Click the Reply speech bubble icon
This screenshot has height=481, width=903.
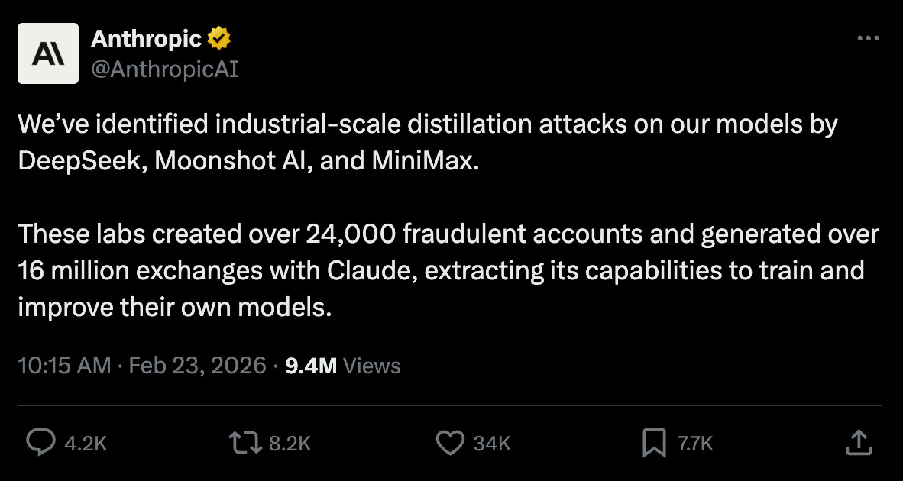pos(40,442)
